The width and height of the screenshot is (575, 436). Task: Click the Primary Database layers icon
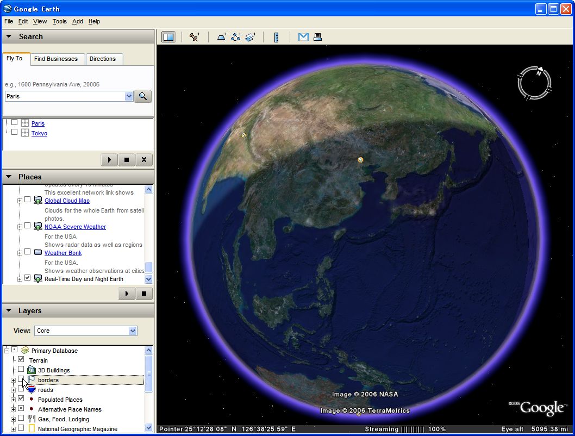coord(25,350)
